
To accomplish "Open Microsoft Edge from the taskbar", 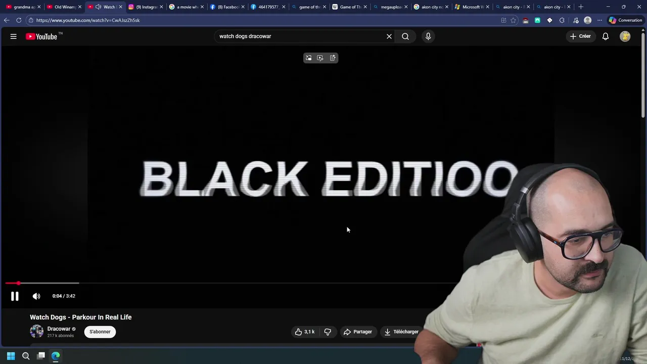I will (x=56, y=356).
